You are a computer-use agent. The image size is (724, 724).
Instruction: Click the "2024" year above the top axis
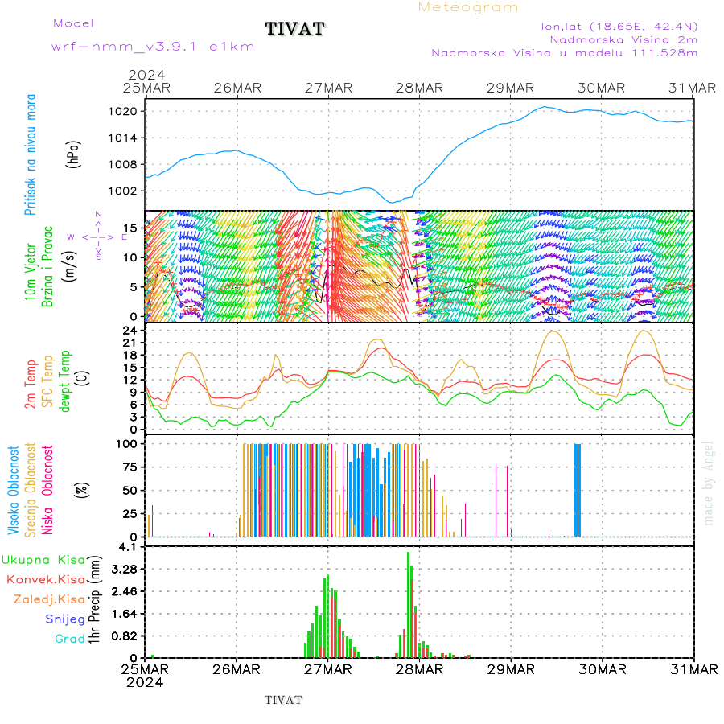(146, 75)
